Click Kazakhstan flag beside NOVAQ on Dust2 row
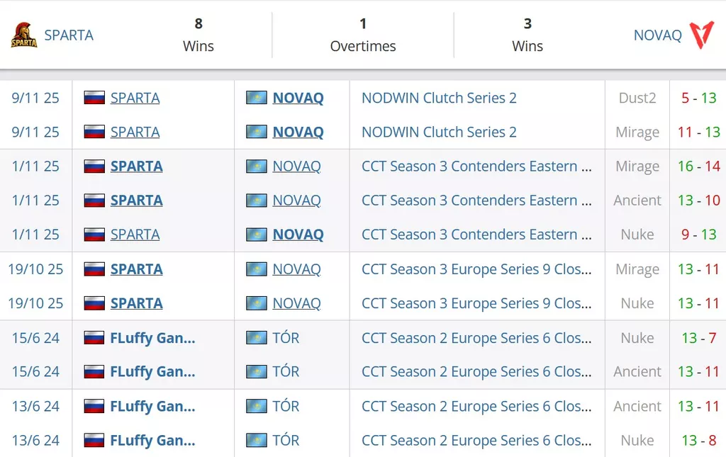Image resolution: width=726 pixels, height=457 pixels. (257, 98)
